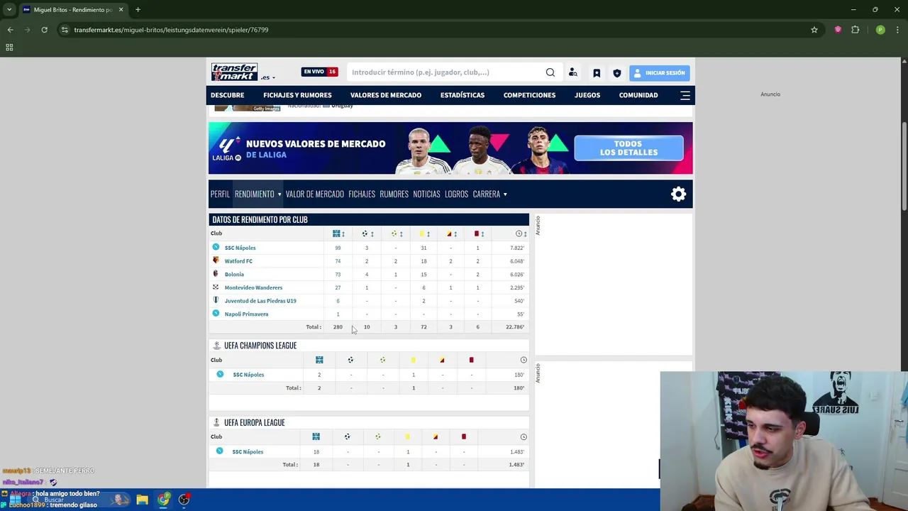Sort club table by second yellow cards
Viewport: 908px width, 511px height.
[451, 233]
